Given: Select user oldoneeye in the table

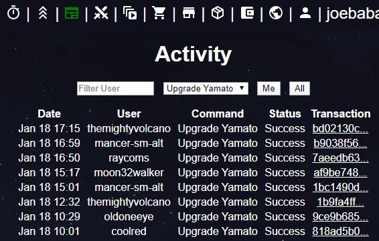Looking at the screenshot, I should 129,217.
